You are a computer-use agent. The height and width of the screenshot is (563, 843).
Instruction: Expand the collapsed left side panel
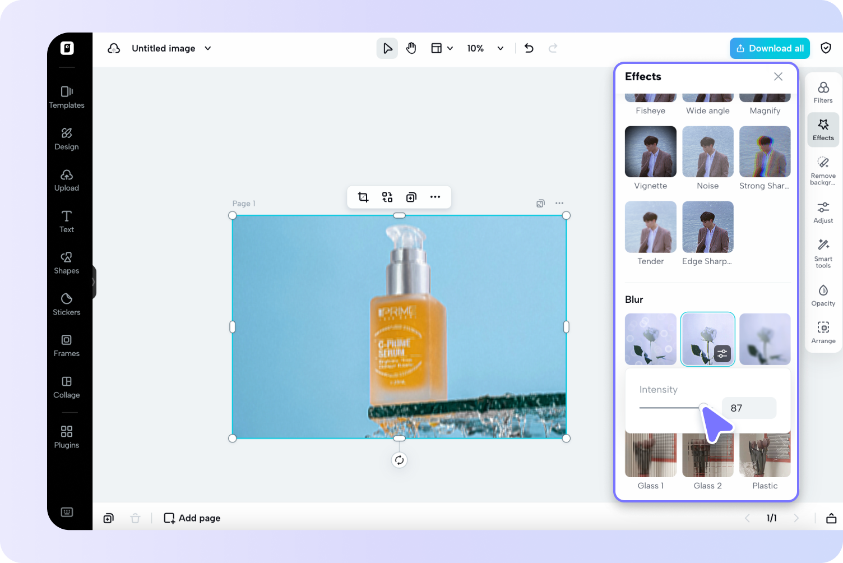(94, 282)
